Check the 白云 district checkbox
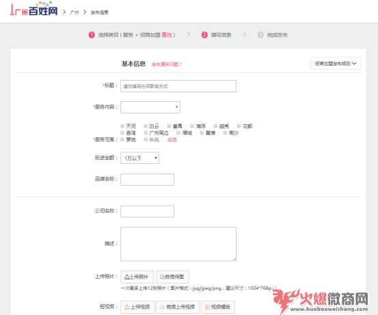Image resolution: width=378 pixels, height=315 pixels. 146,126
